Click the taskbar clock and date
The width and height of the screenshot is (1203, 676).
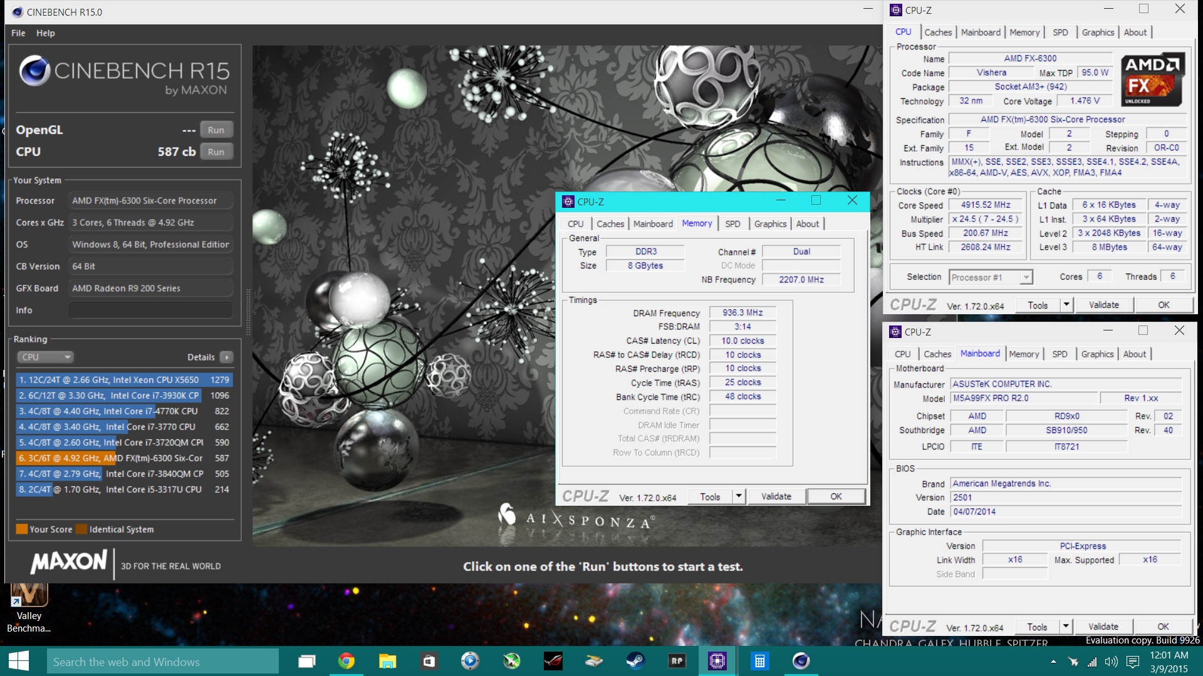click(x=1169, y=662)
